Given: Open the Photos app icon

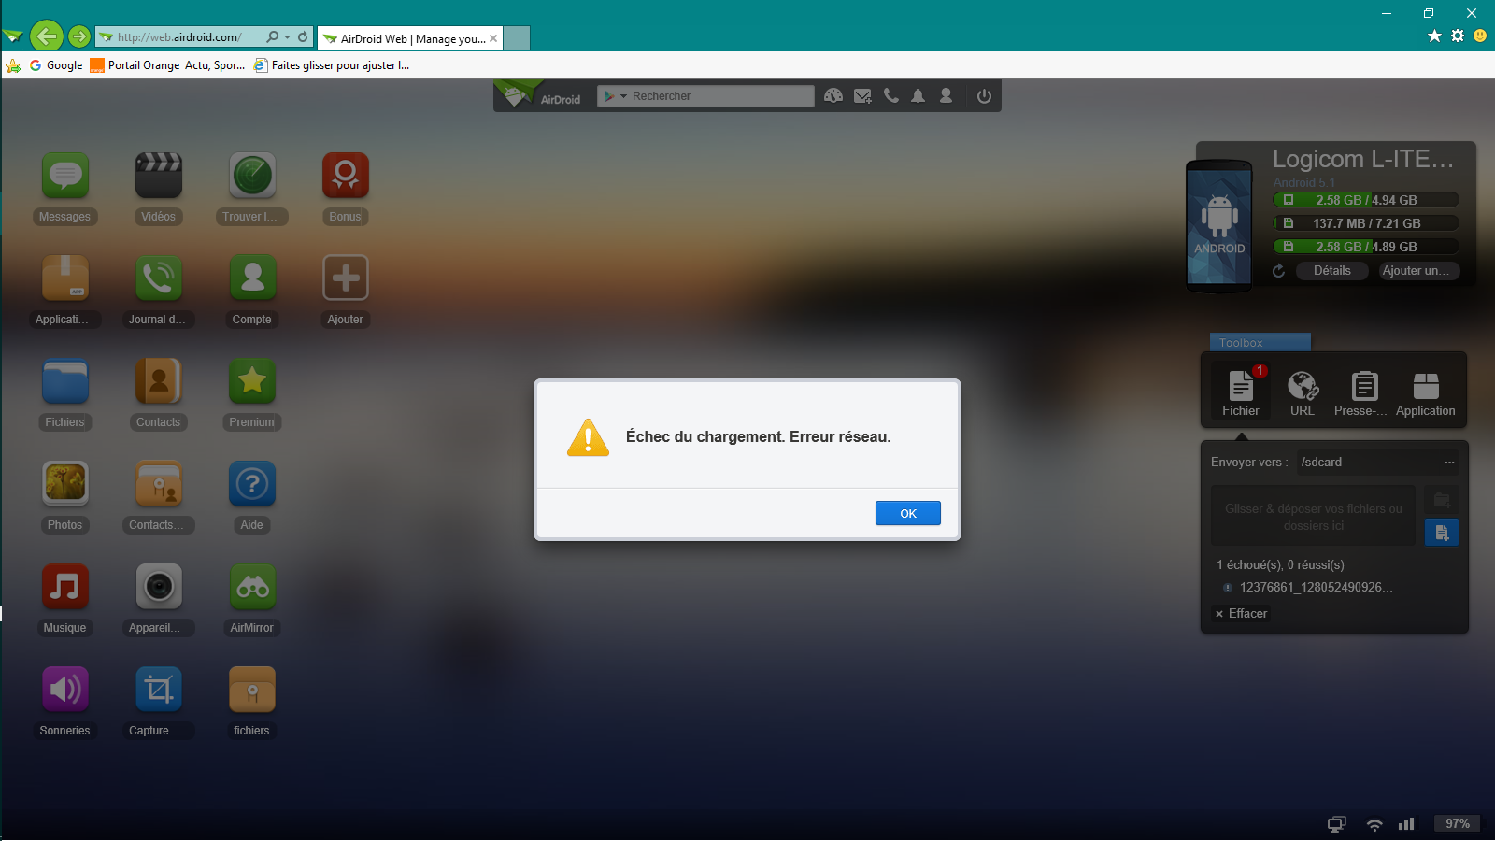Looking at the screenshot, I should [65, 484].
